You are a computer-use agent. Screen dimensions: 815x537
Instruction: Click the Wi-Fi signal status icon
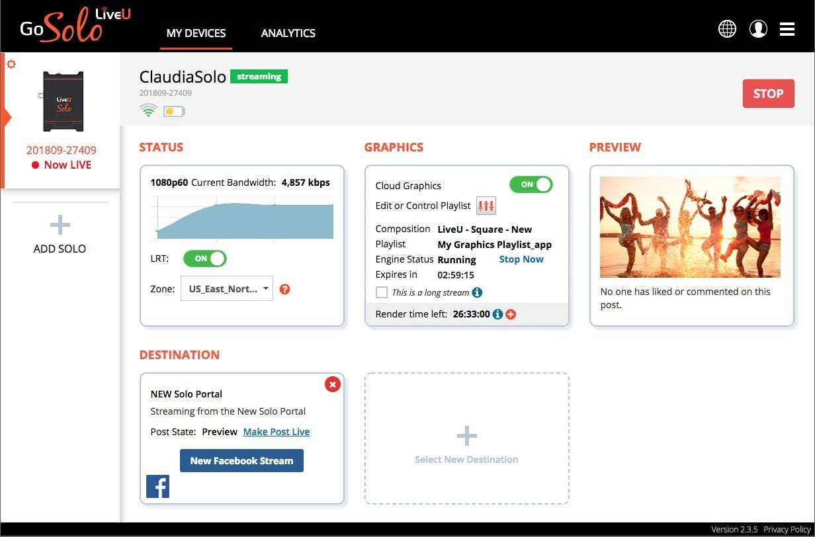click(x=148, y=111)
